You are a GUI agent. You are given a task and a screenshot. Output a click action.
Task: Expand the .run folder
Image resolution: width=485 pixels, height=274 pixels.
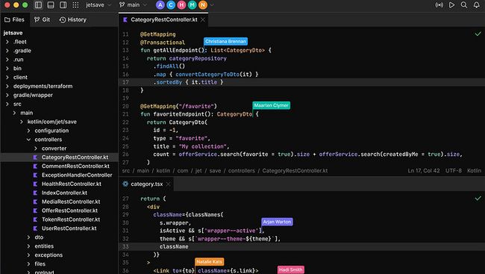pyautogui.click(x=7, y=60)
